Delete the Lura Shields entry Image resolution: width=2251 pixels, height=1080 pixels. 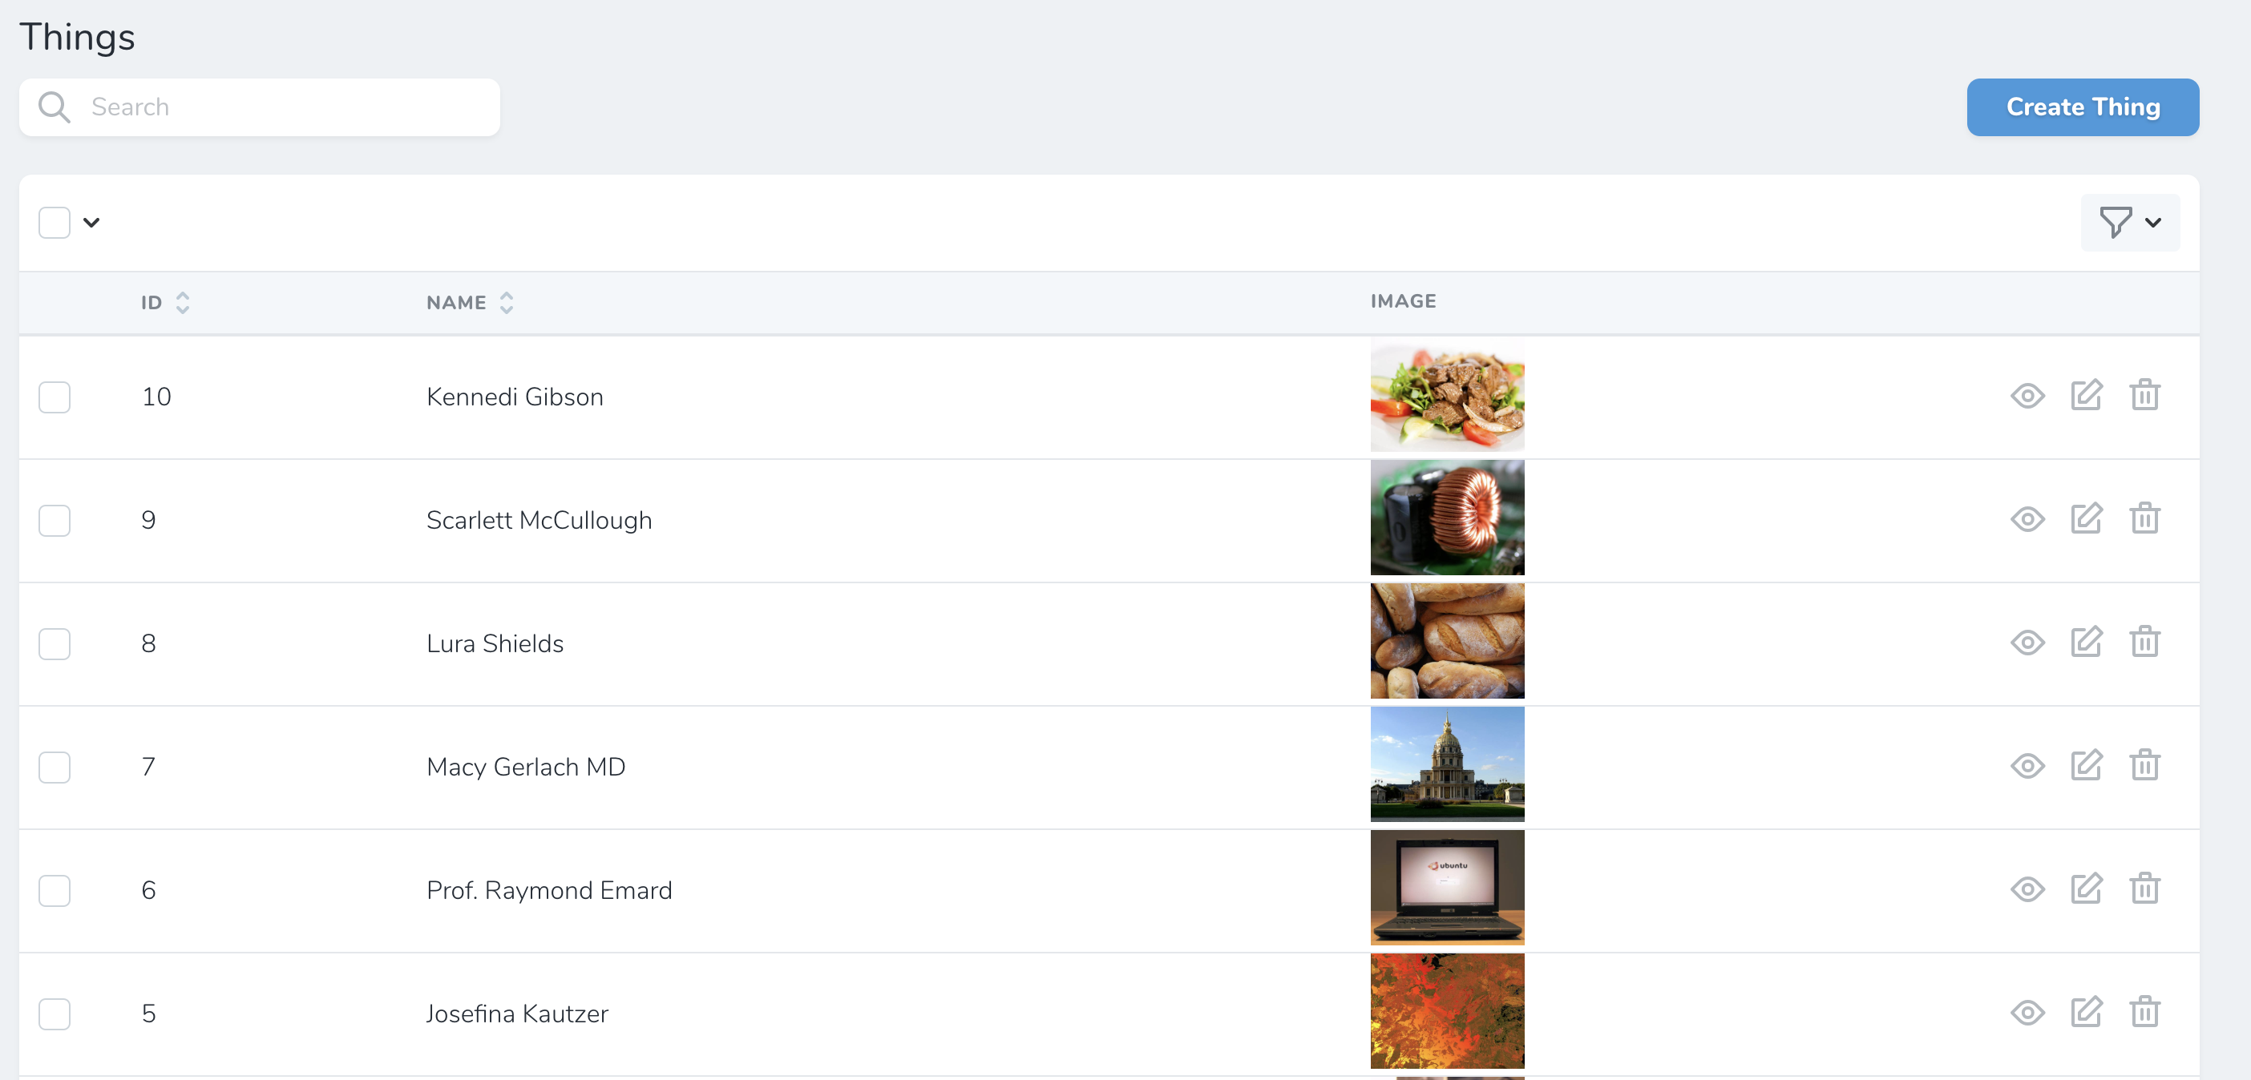point(2144,643)
